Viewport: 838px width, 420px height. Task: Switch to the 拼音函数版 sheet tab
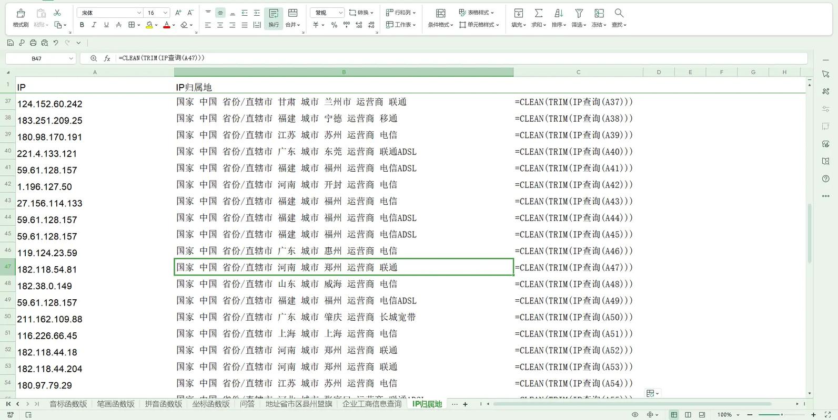(163, 404)
